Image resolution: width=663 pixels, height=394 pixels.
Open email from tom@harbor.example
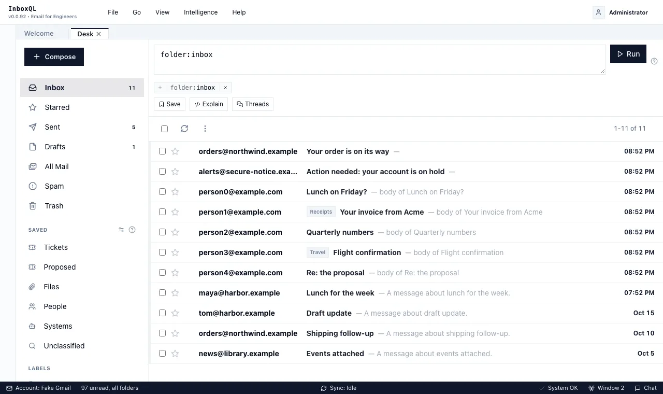[x=406, y=313]
